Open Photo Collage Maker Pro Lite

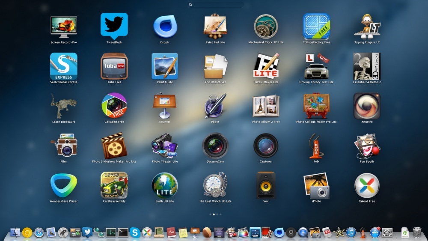pyautogui.click(x=316, y=106)
